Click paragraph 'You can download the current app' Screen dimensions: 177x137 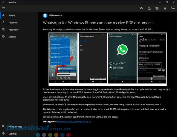click(x=80, y=117)
